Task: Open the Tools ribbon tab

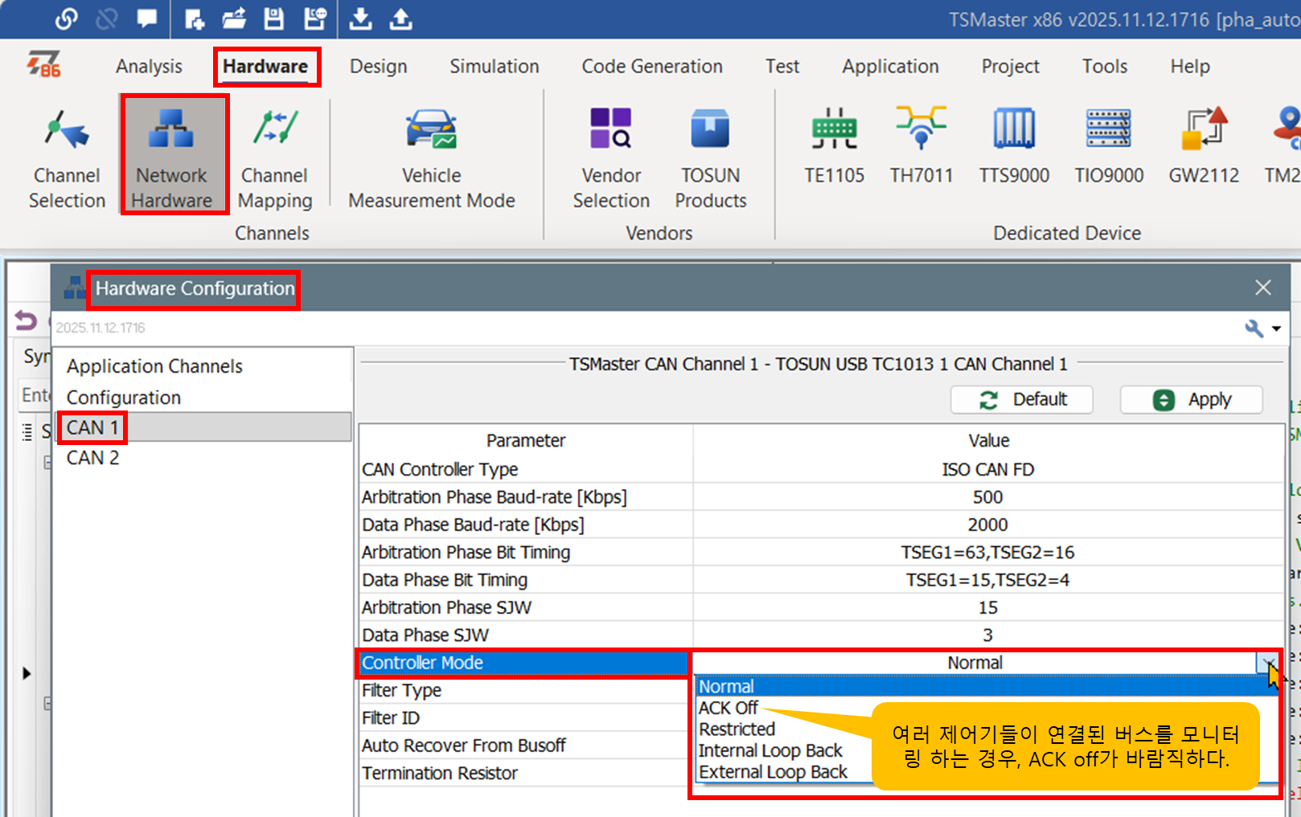Action: 1105,66
